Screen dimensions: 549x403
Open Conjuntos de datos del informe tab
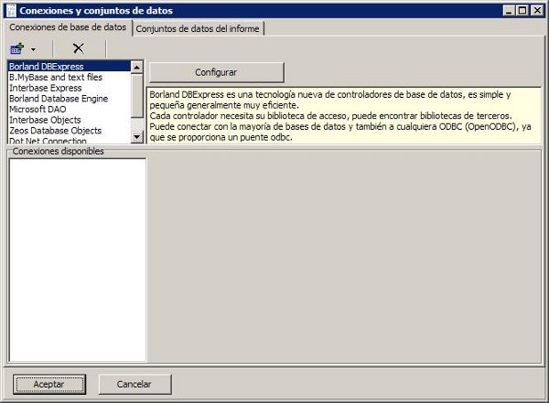tap(198, 28)
